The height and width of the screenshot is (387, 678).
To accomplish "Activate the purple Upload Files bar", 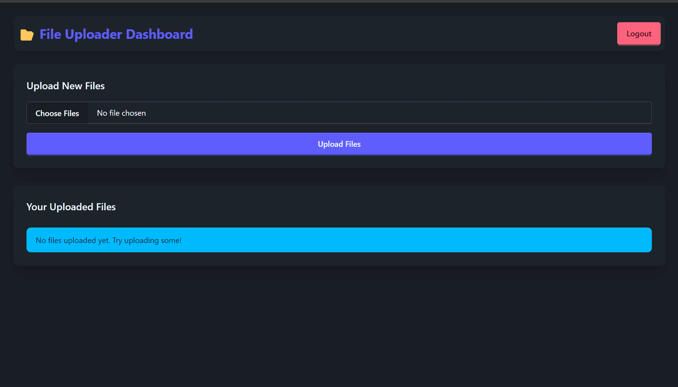I will (339, 144).
